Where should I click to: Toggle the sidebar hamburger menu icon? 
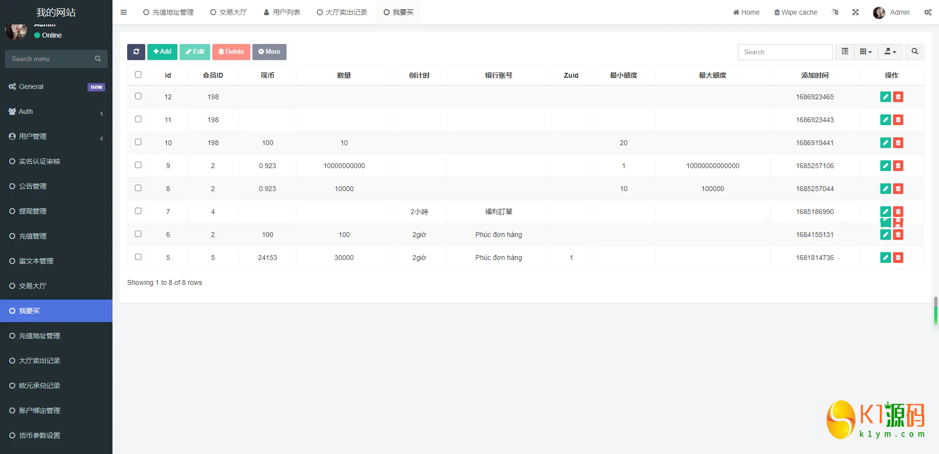tap(123, 12)
